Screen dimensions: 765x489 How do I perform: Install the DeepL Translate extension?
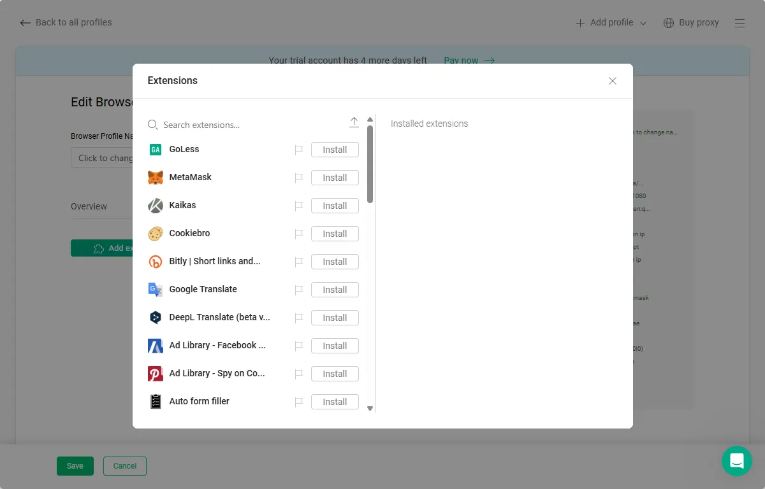[335, 318]
